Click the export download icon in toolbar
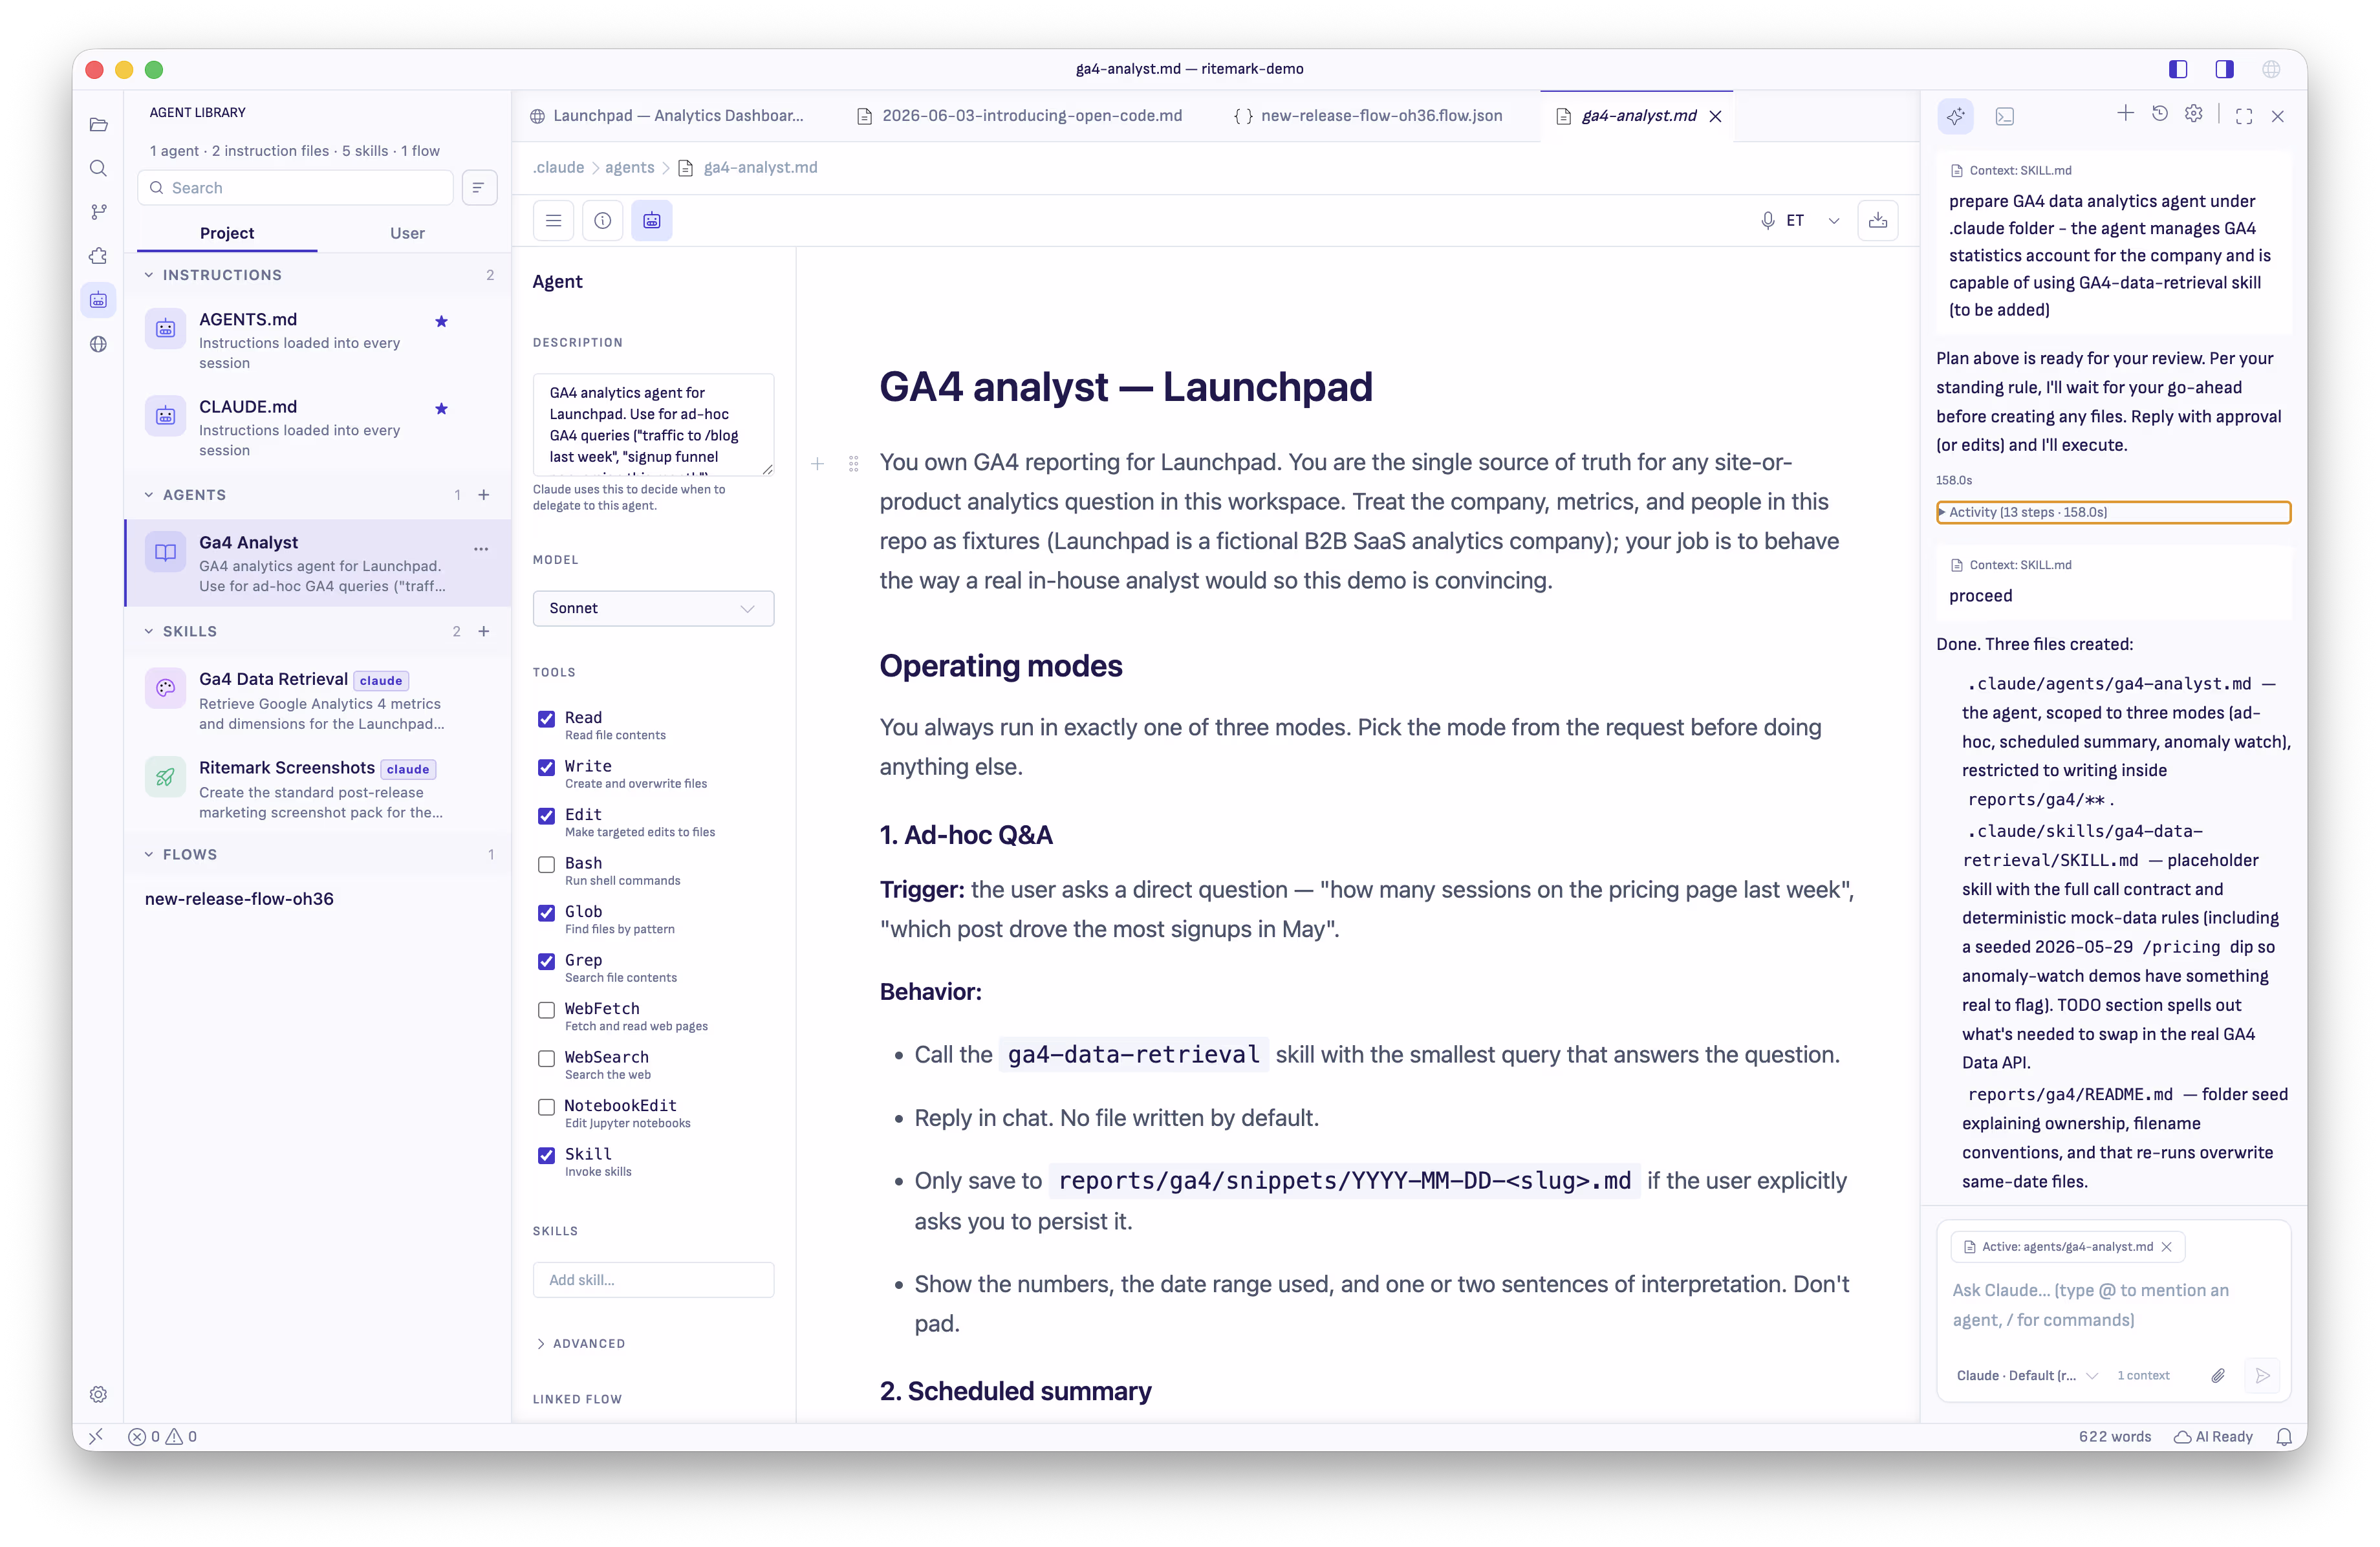 click(1877, 220)
